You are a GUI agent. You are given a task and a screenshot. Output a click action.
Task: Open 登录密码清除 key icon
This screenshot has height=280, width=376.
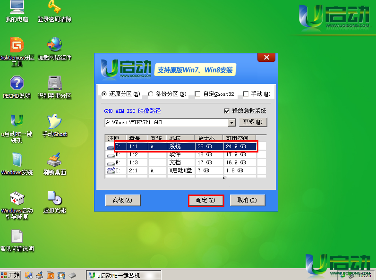[54, 8]
